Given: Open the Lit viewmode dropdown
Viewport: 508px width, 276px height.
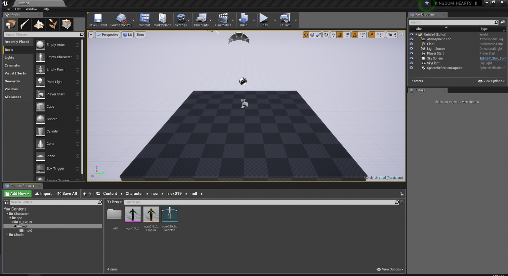Looking at the screenshot, I should 127,35.
